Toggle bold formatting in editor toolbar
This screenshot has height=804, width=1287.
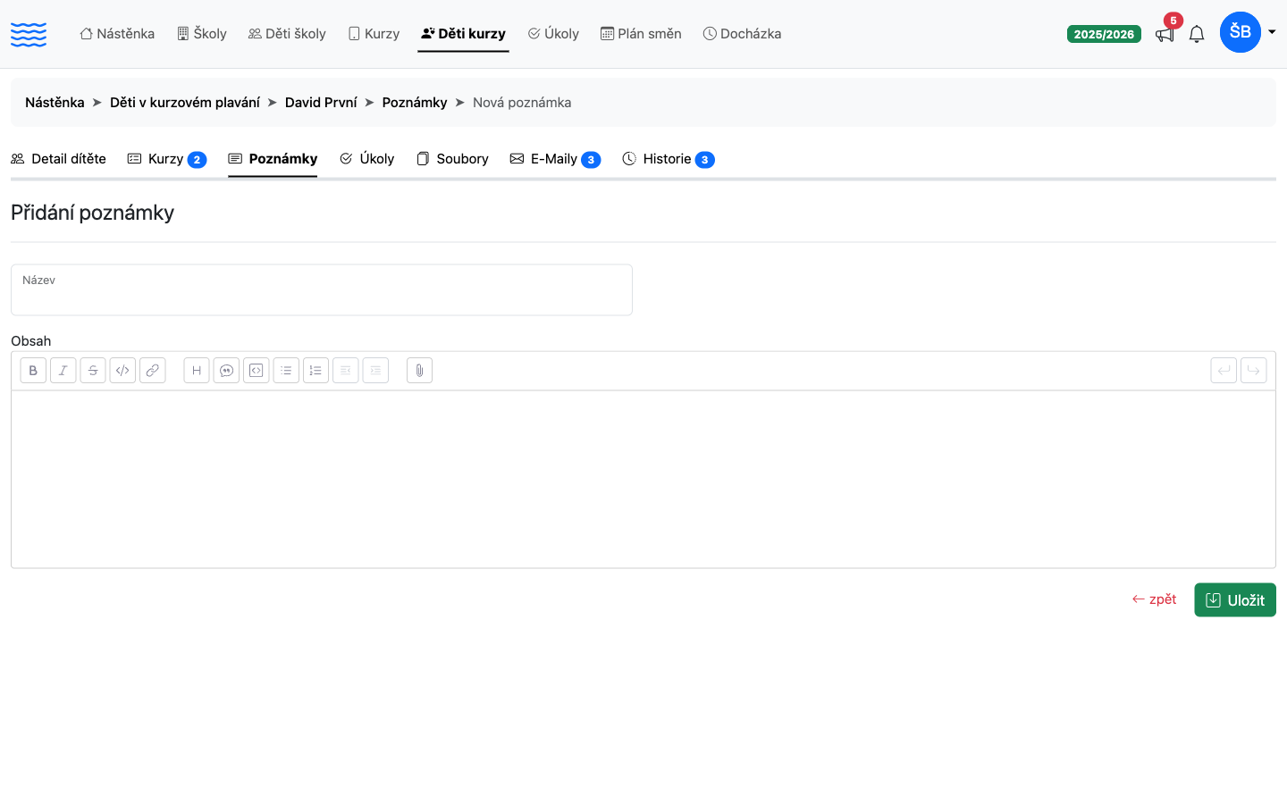coord(33,371)
